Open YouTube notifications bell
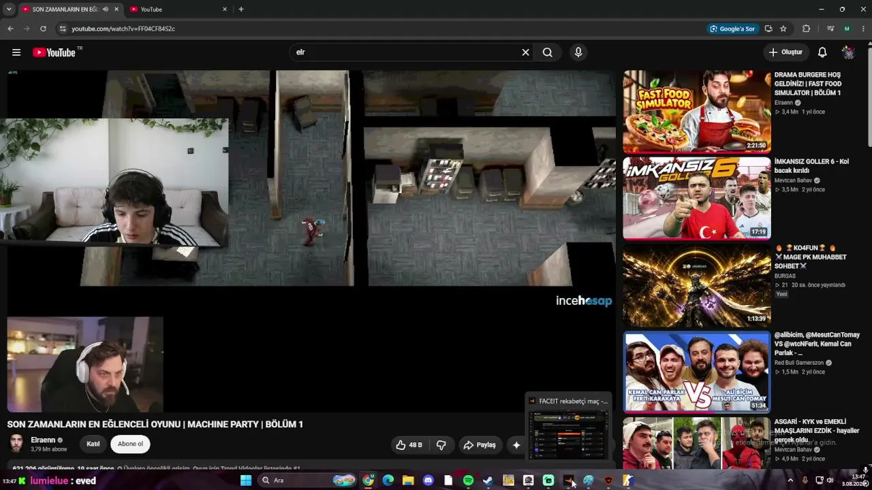 point(822,52)
